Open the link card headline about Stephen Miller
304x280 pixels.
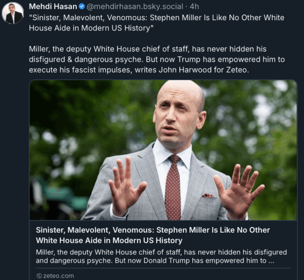tap(153, 230)
